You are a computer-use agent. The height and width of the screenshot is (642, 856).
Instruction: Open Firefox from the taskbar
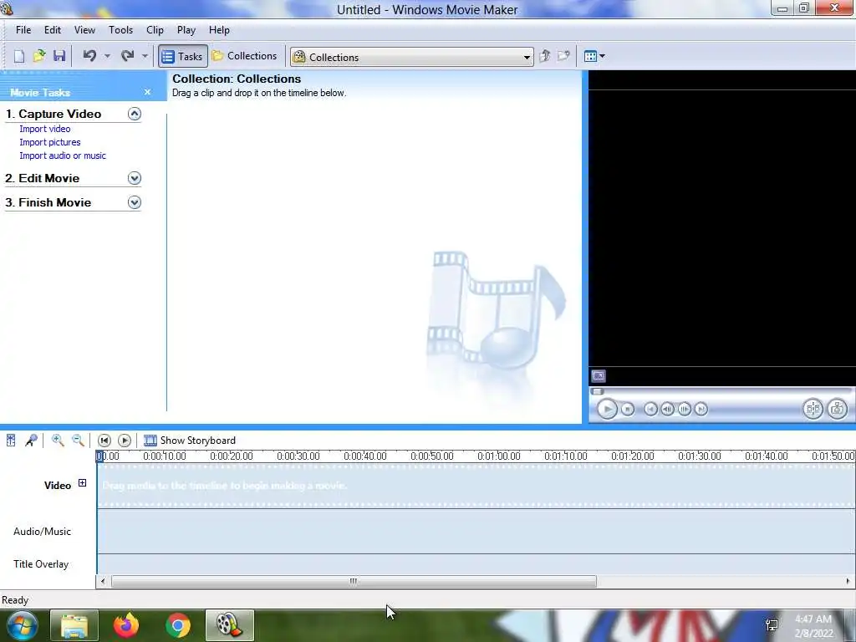pyautogui.click(x=126, y=625)
